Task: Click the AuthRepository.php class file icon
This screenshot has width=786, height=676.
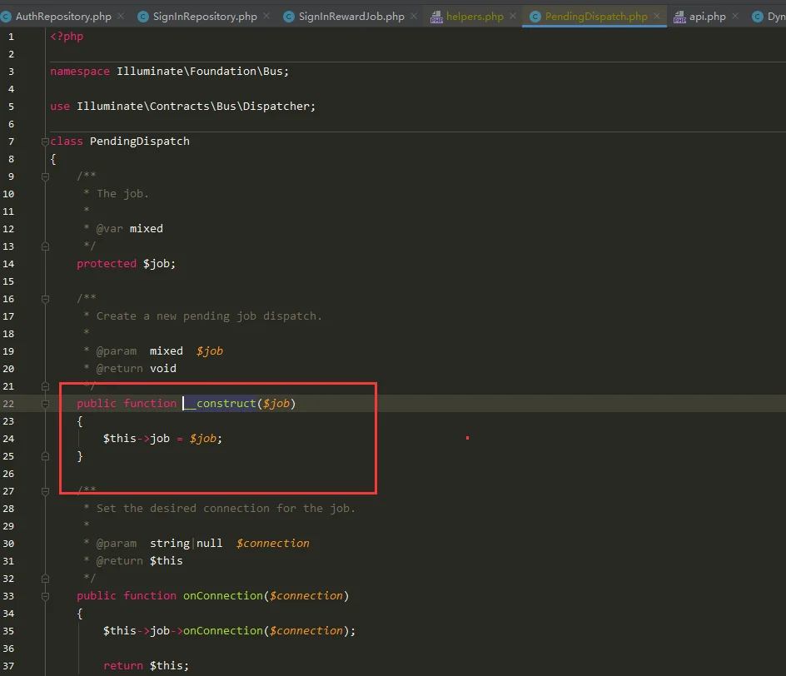Action: point(6,17)
